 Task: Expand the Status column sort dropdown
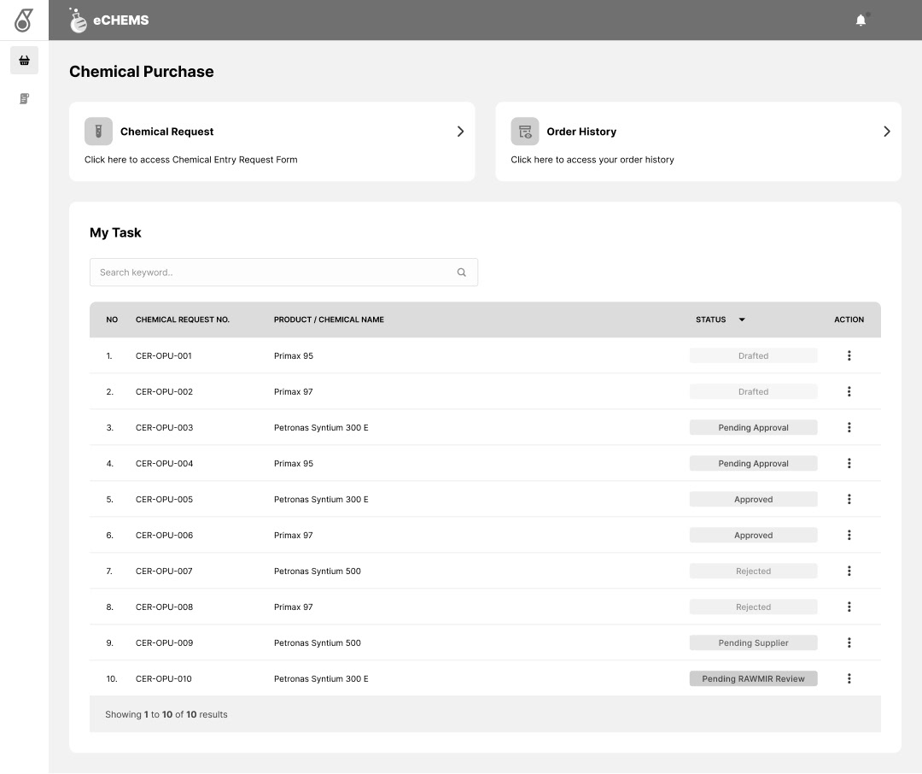(x=742, y=320)
